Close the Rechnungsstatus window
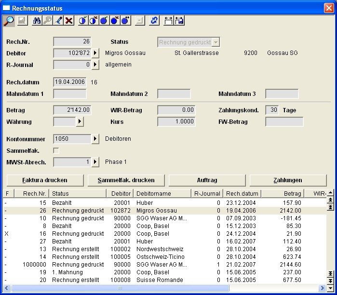This screenshot has height=295, width=337. point(329,8)
